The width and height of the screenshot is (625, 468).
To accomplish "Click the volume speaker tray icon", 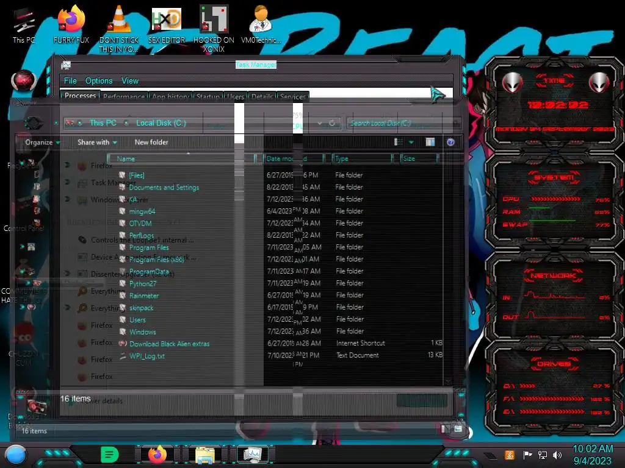I will [557, 455].
